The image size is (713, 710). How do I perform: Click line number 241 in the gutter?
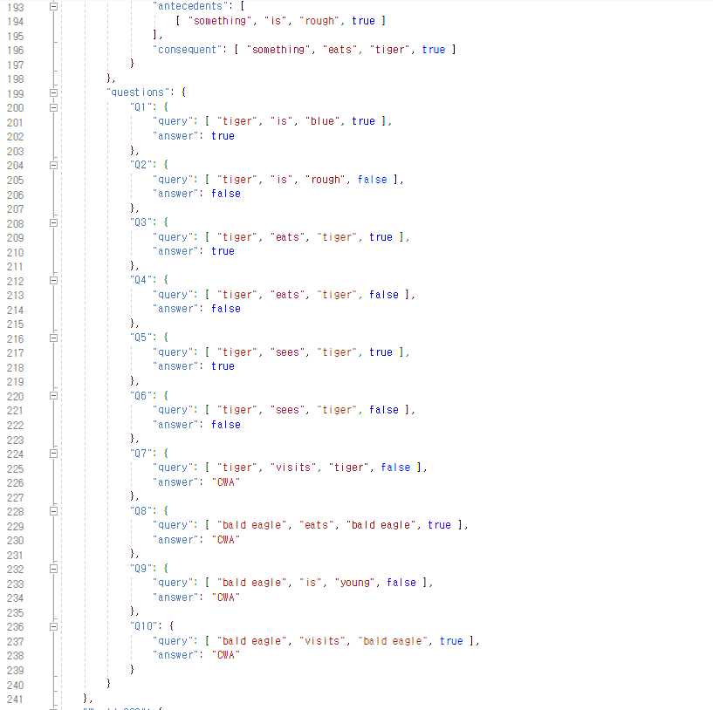pyautogui.click(x=15, y=699)
